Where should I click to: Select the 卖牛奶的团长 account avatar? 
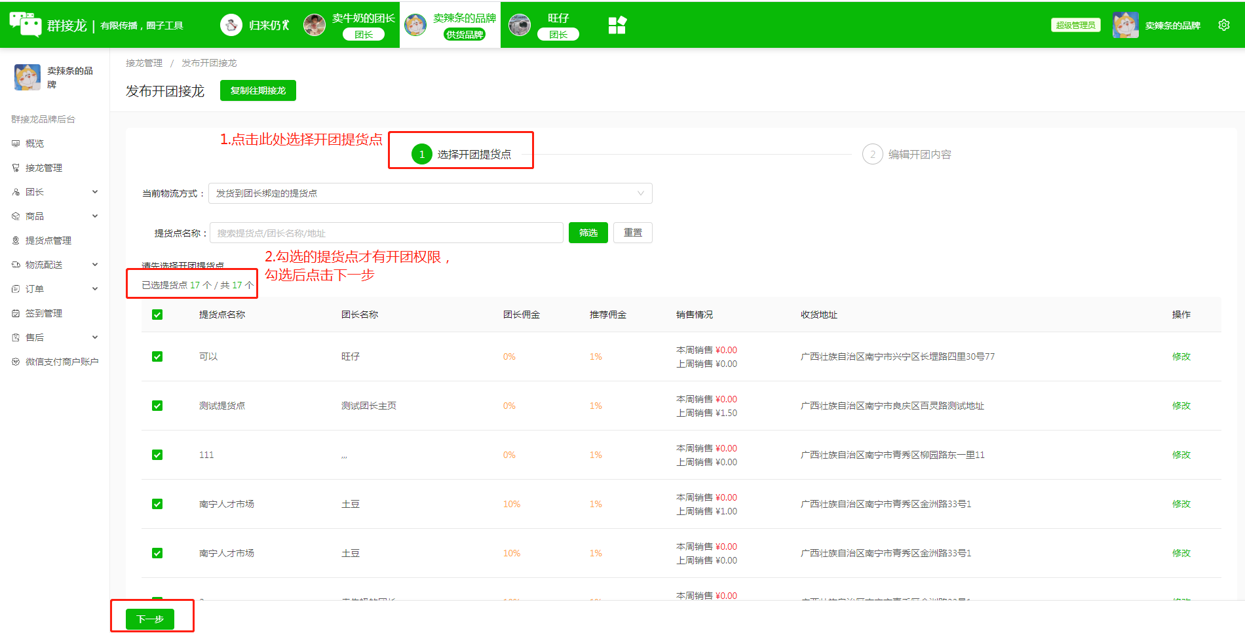coord(315,25)
